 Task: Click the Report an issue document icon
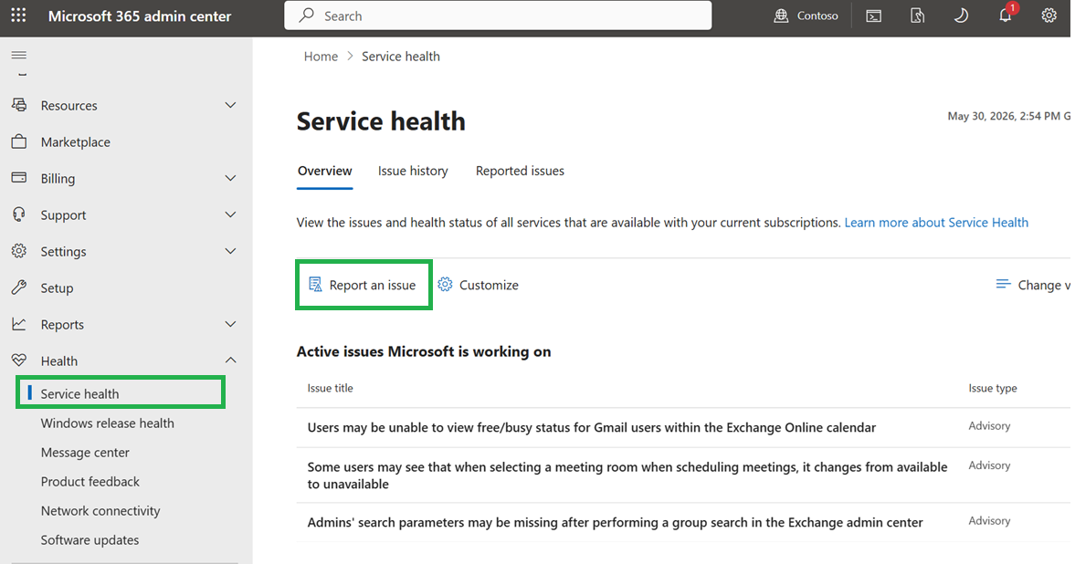point(315,285)
